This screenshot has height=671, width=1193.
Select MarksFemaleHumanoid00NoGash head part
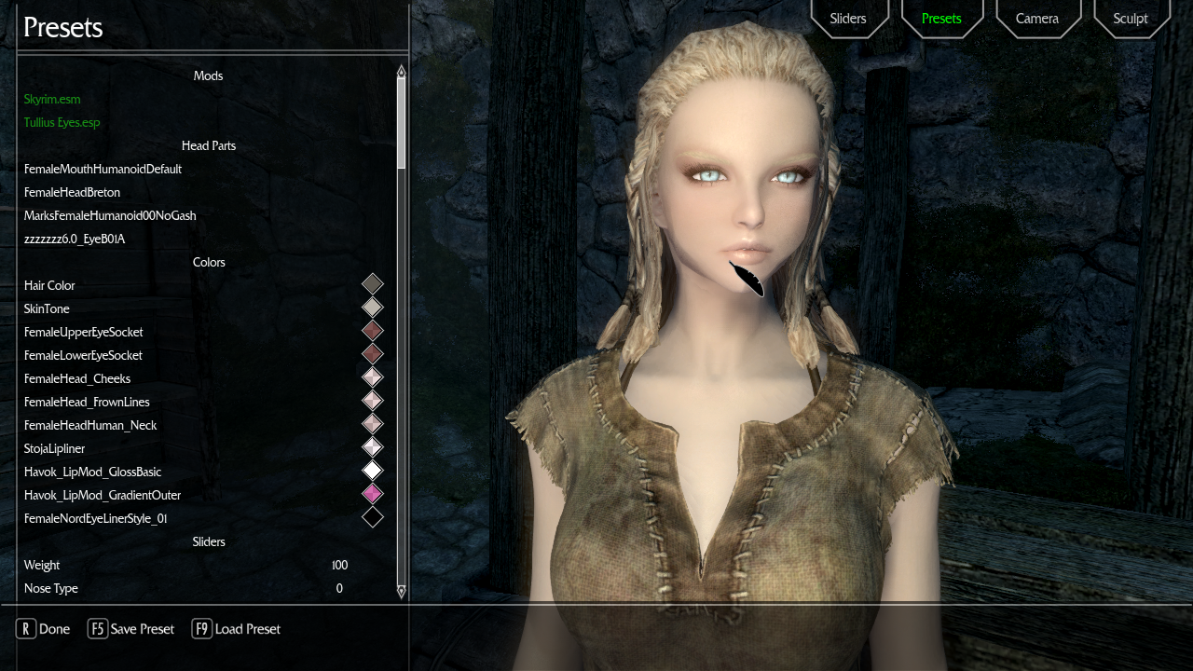pyautogui.click(x=110, y=215)
